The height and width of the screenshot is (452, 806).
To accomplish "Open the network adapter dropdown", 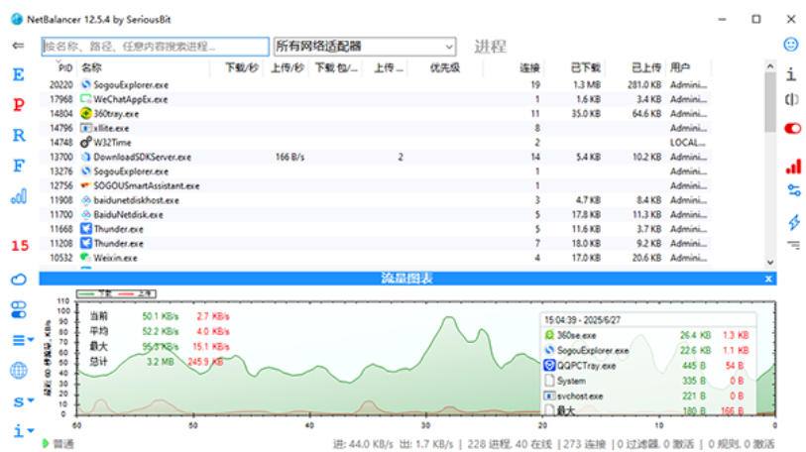I will click(x=364, y=46).
